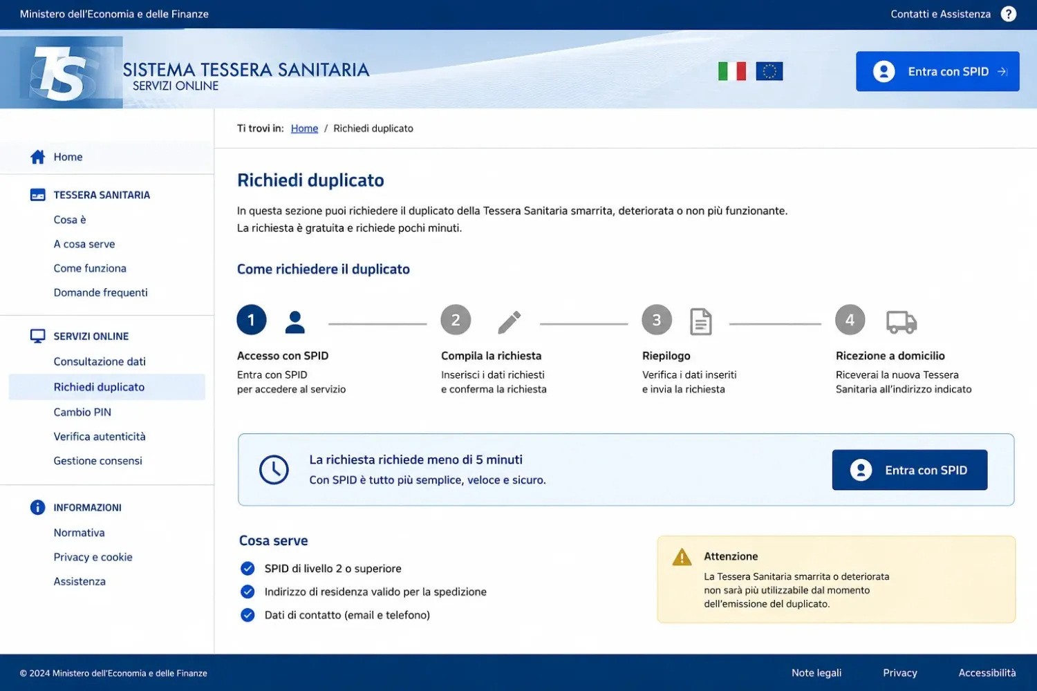
Task: Click the info icon next to INFORMAZIONI
Action: click(38, 507)
